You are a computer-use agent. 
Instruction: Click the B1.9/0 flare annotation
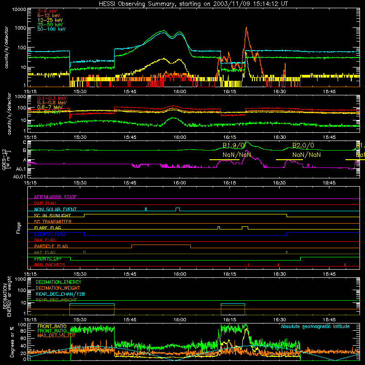(234, 145)
